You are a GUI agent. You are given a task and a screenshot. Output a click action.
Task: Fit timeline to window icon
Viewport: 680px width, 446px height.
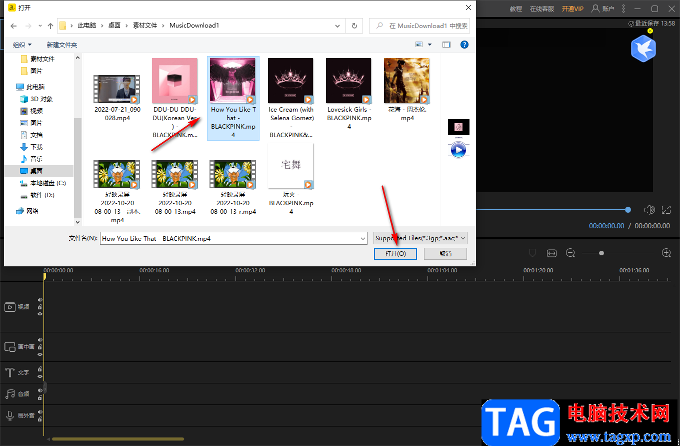click(551, 253)
